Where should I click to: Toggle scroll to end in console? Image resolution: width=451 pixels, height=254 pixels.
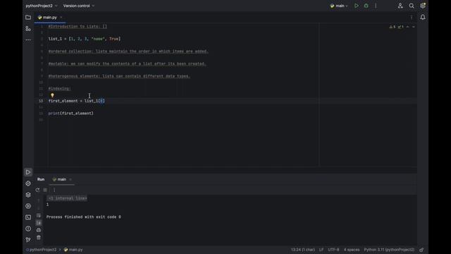pyautogui.click(x=39, y=223)
